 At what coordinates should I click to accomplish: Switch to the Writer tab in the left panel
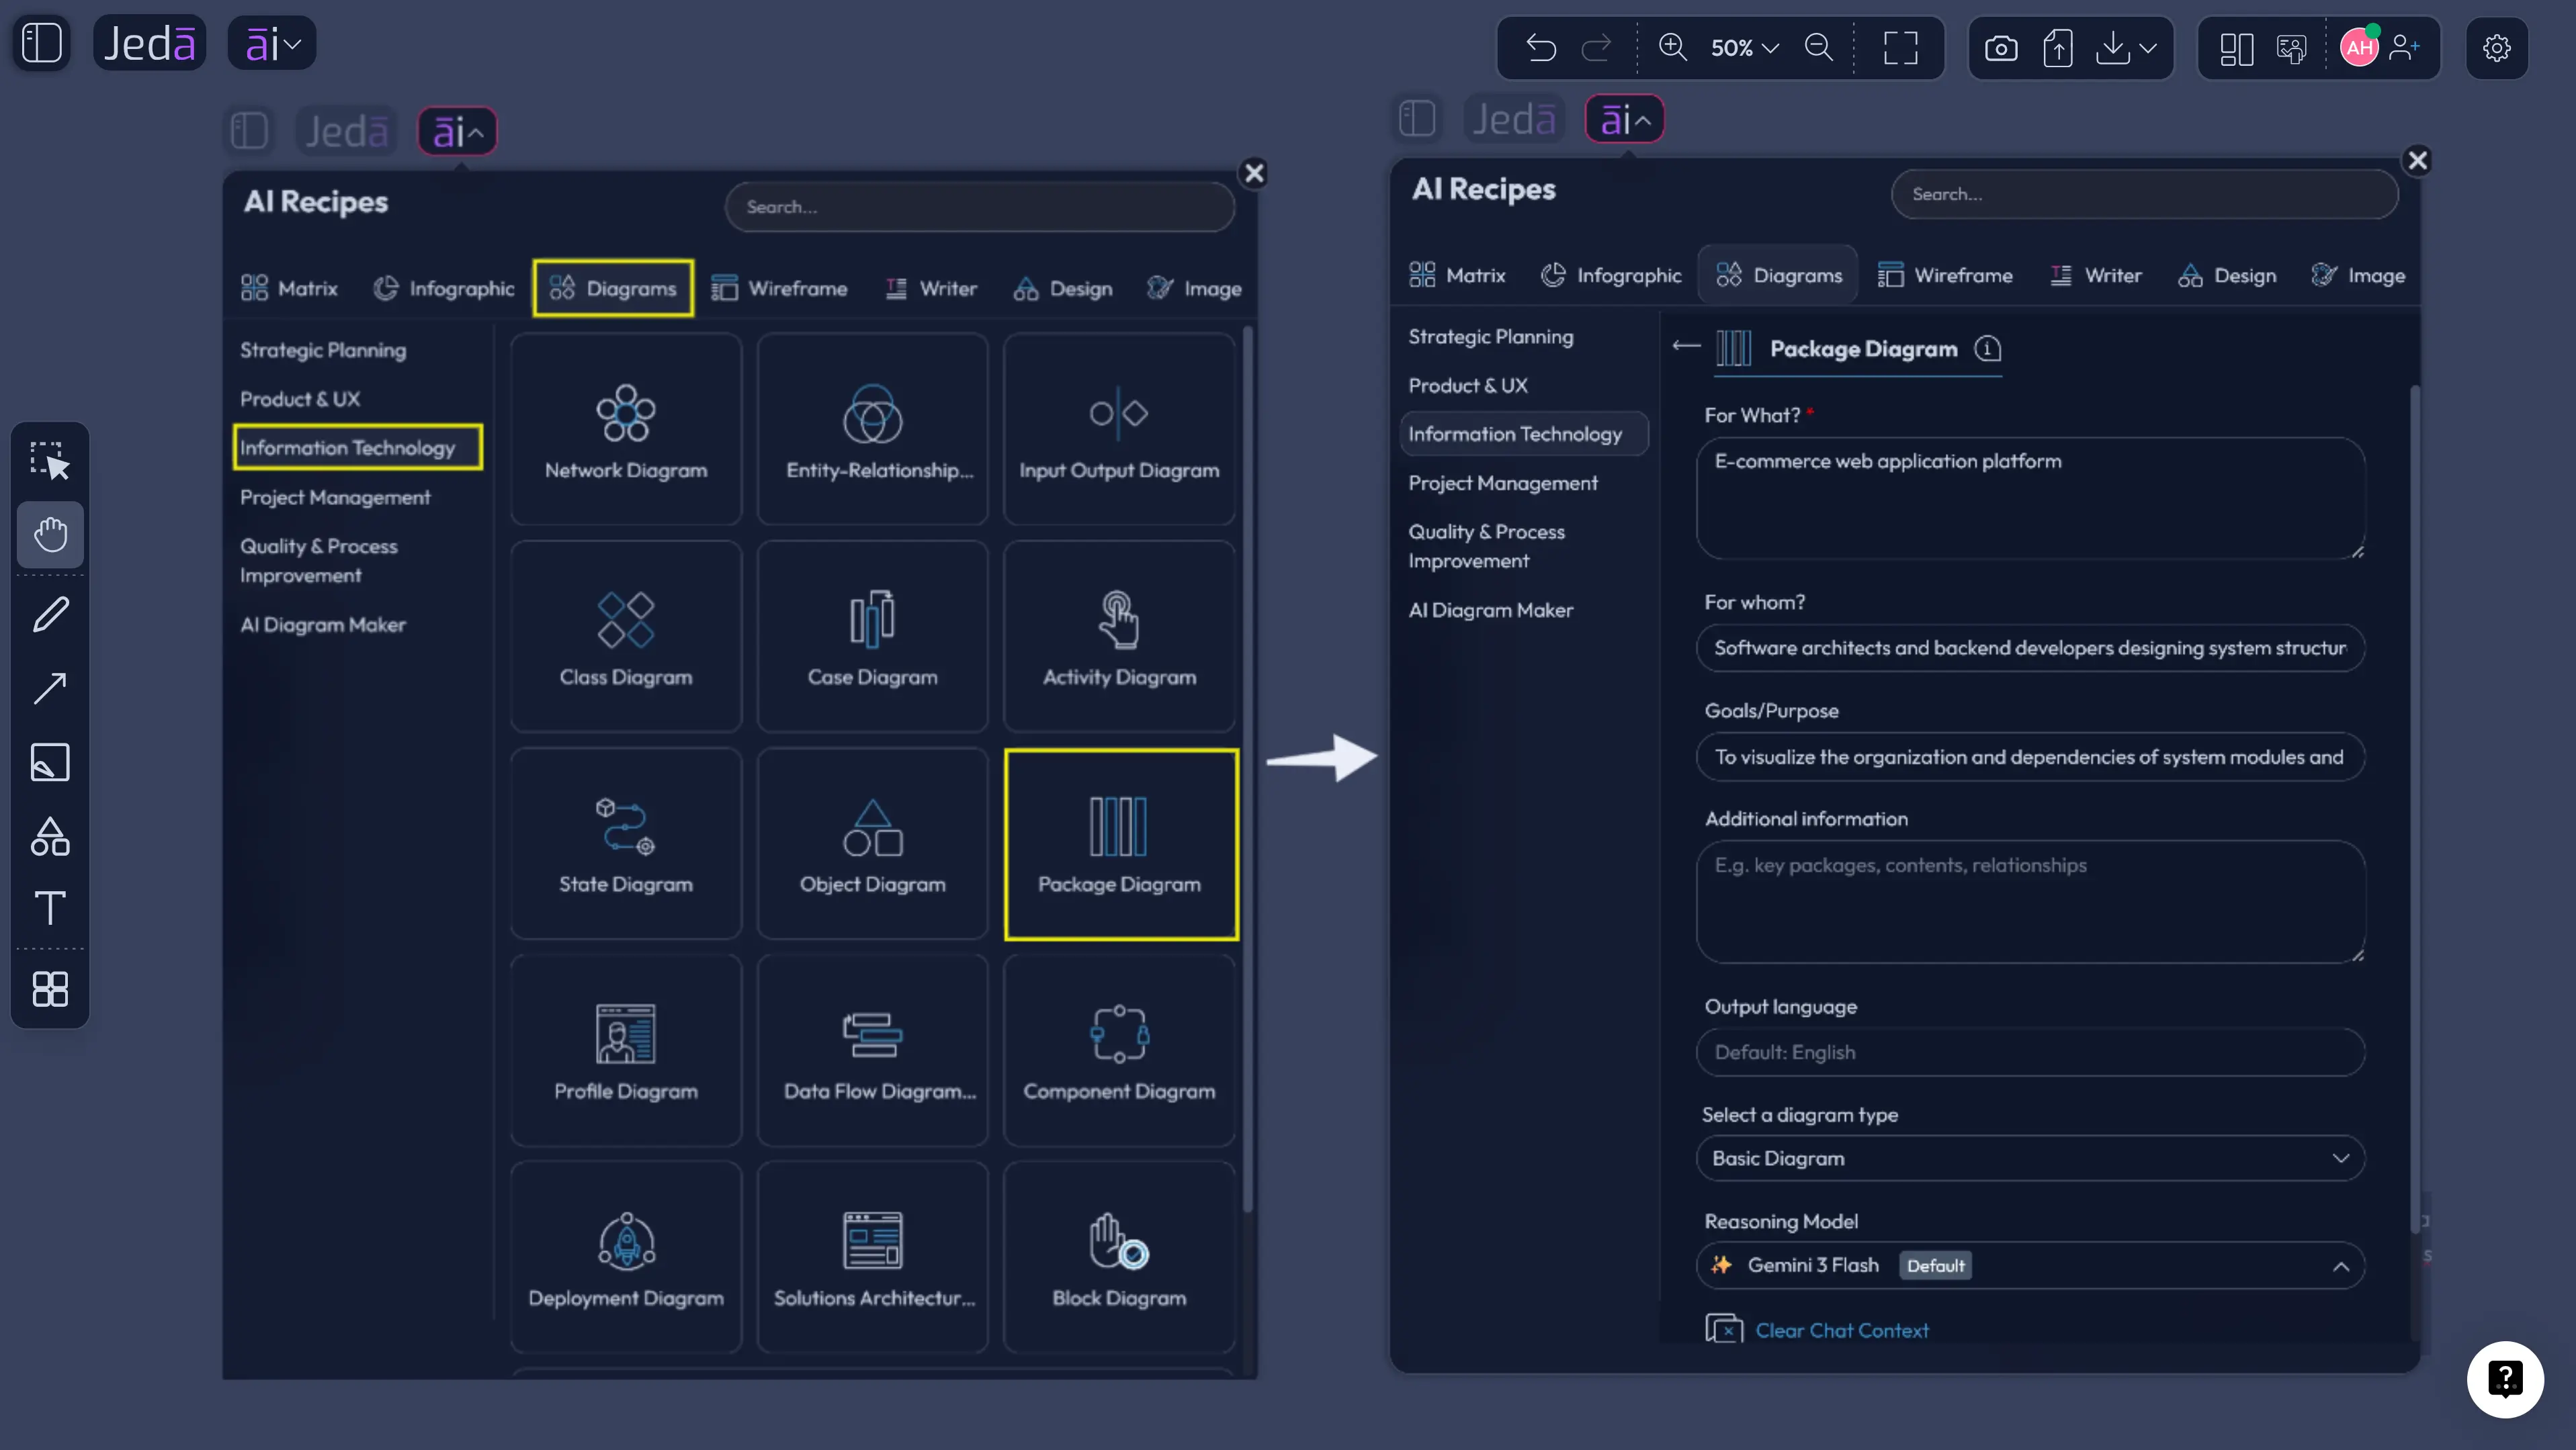click(931, 289)
